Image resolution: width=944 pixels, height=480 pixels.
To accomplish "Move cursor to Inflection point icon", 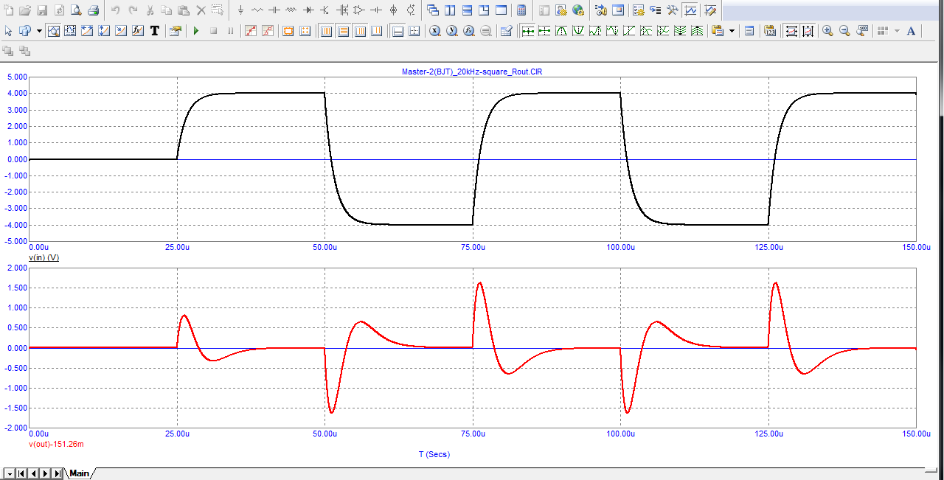I will click(x=629, y=31).
